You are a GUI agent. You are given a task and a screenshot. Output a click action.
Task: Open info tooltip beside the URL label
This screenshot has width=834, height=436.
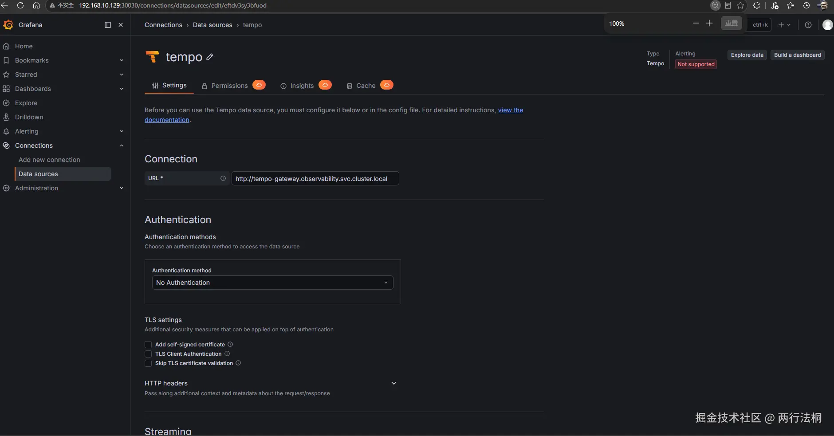(223, 178)
